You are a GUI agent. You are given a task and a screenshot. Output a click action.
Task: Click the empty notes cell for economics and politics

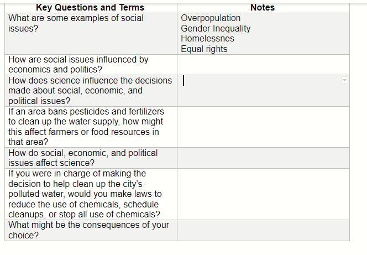click(263, 64)
